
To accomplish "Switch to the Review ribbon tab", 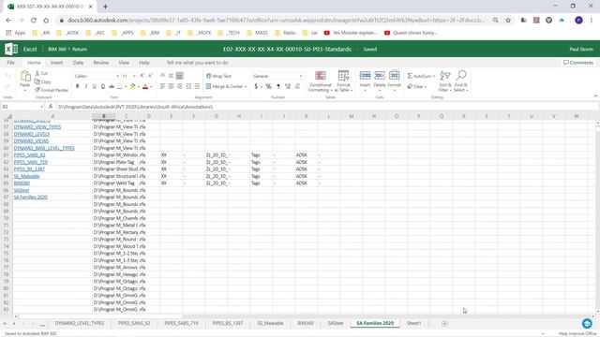I will tap(100, 63).
